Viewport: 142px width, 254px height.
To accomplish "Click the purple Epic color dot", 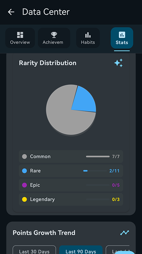I will [x=24, y=185].
